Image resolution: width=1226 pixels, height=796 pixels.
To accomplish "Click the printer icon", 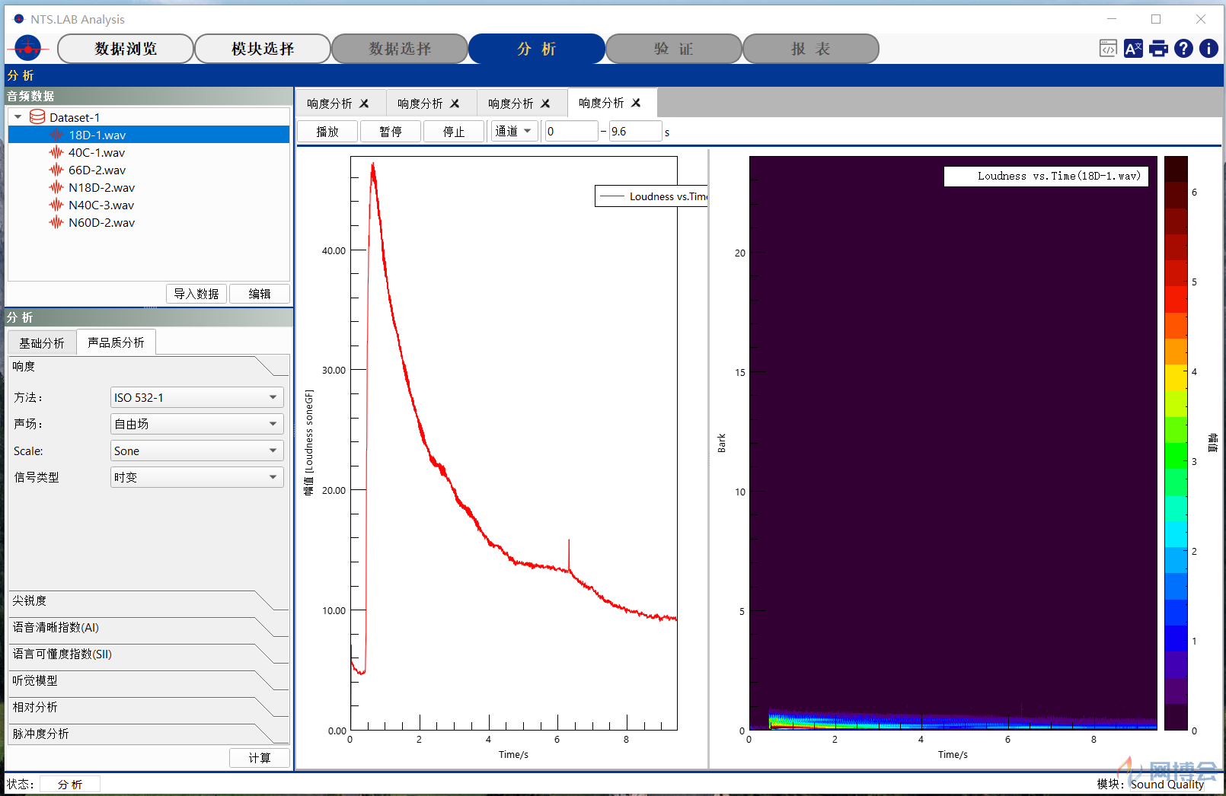I will coord(1158,49).
